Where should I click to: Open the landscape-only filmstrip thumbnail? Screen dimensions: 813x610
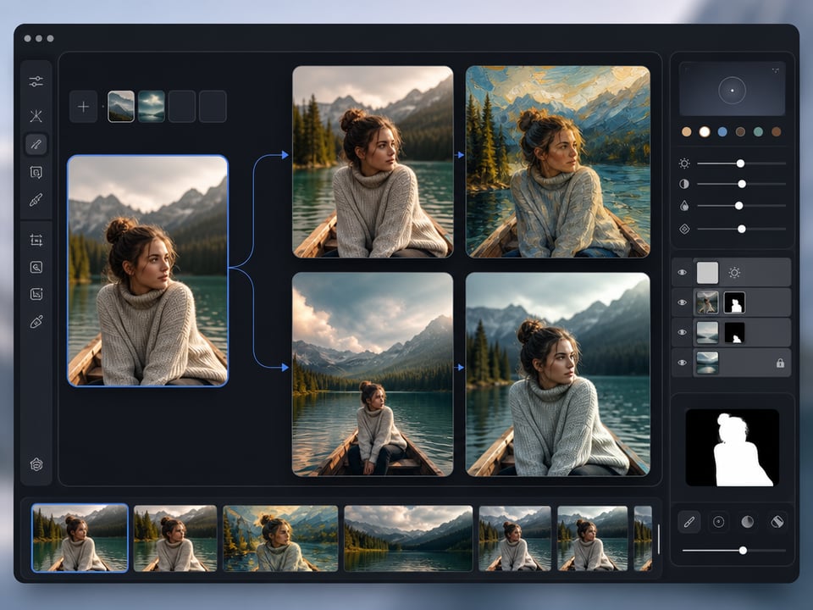(408, 539)
